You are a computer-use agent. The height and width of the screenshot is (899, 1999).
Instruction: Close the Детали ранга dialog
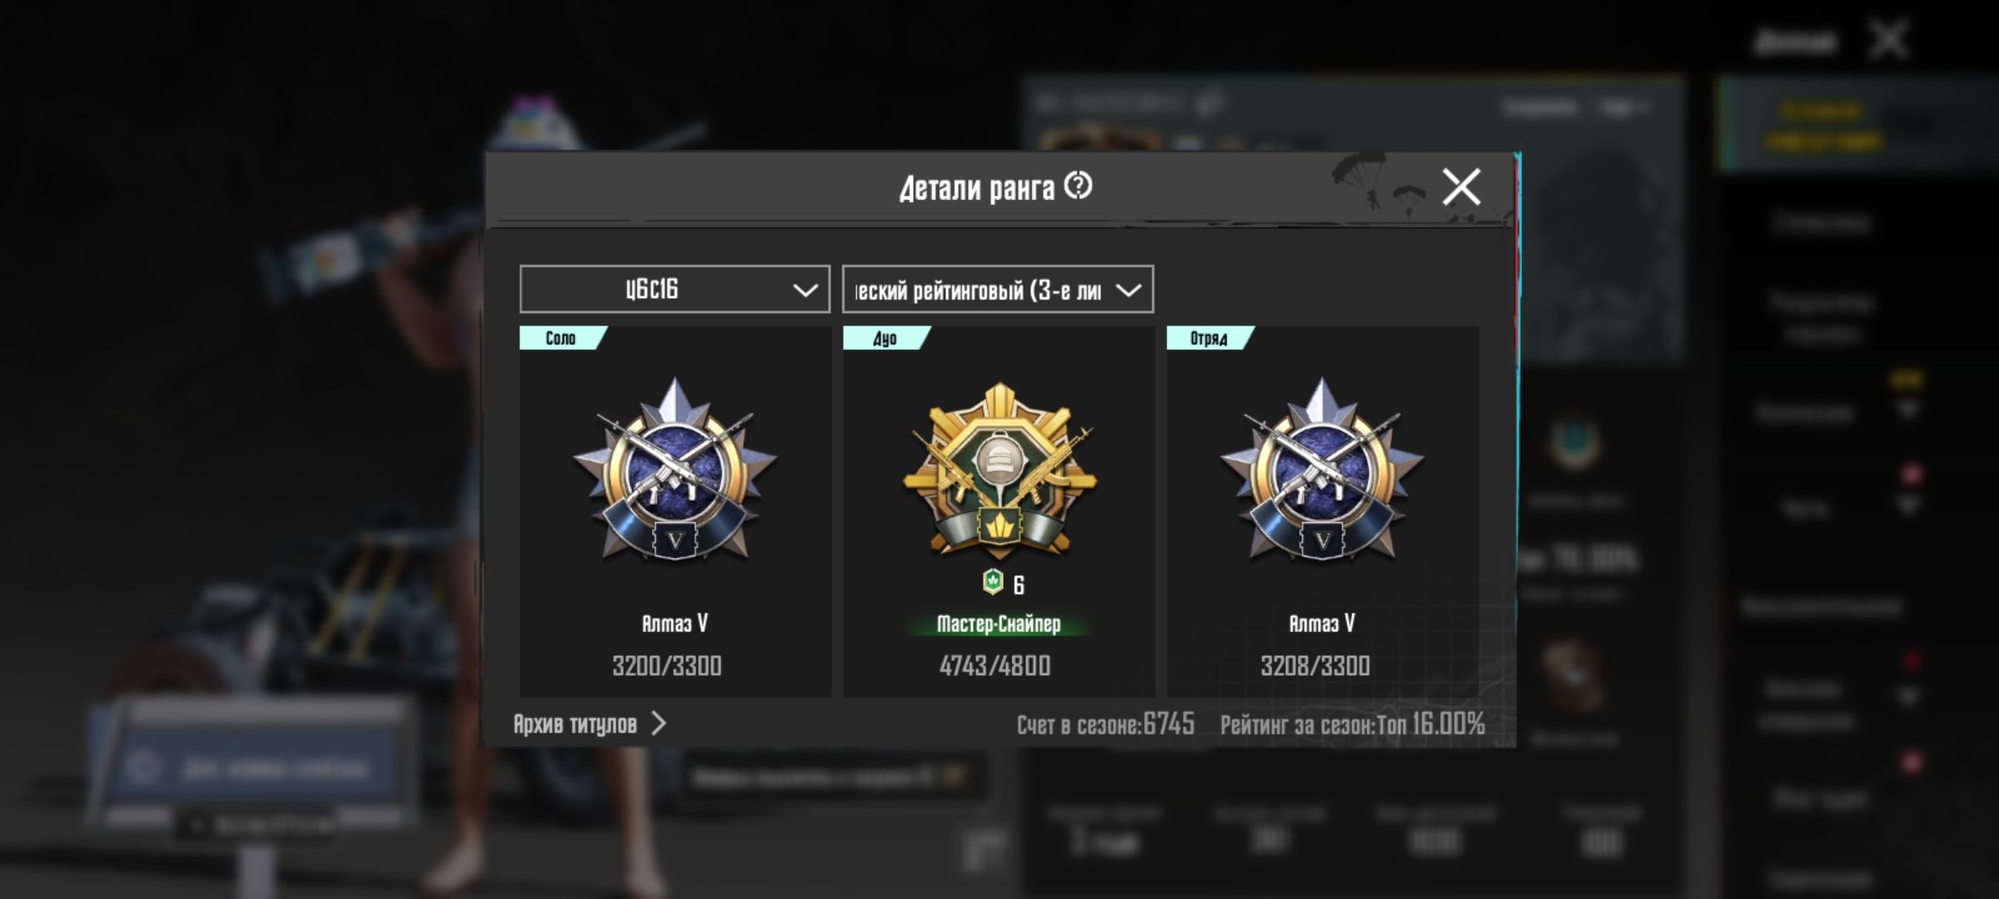pos(1462,186)
